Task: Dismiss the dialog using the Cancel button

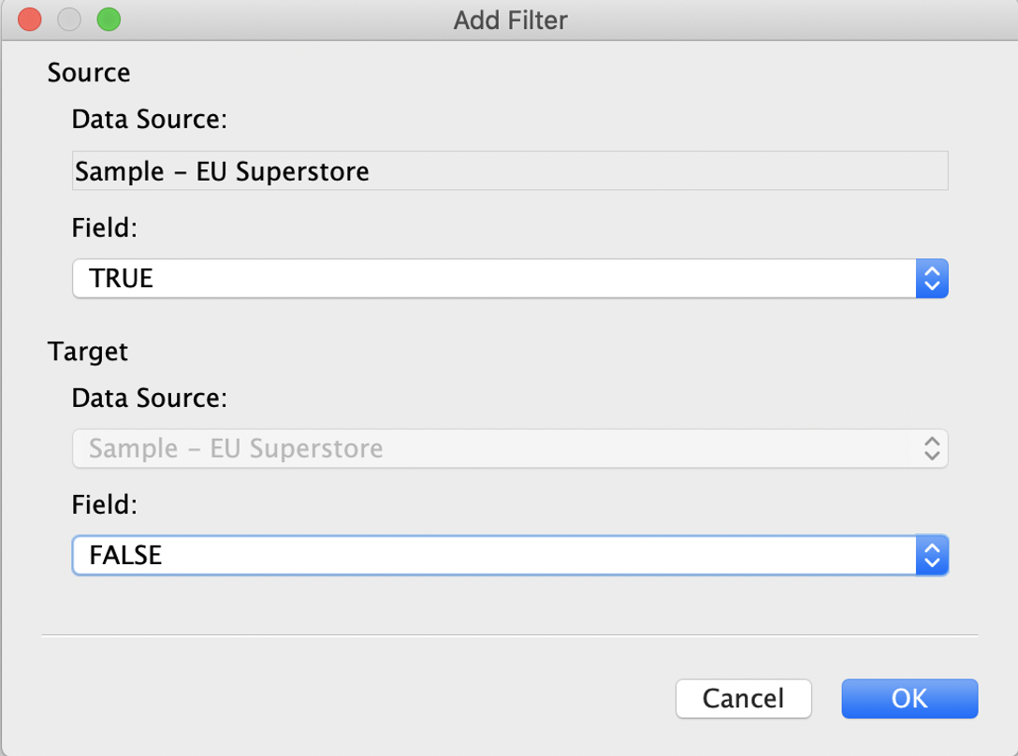Action: pyautogui.click(x=743, y=699)
